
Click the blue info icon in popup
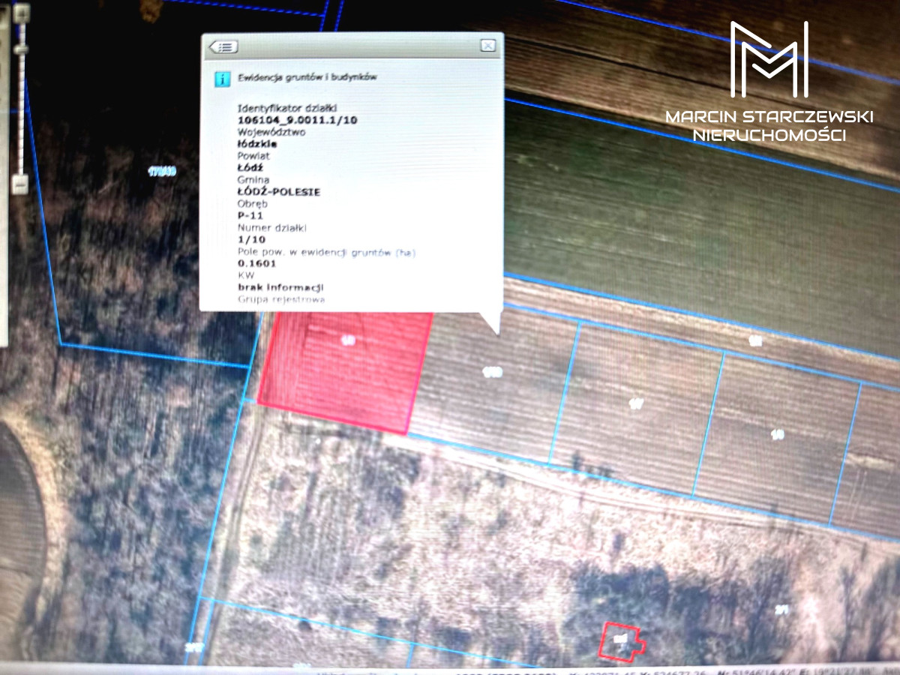(x=222, y=79)
